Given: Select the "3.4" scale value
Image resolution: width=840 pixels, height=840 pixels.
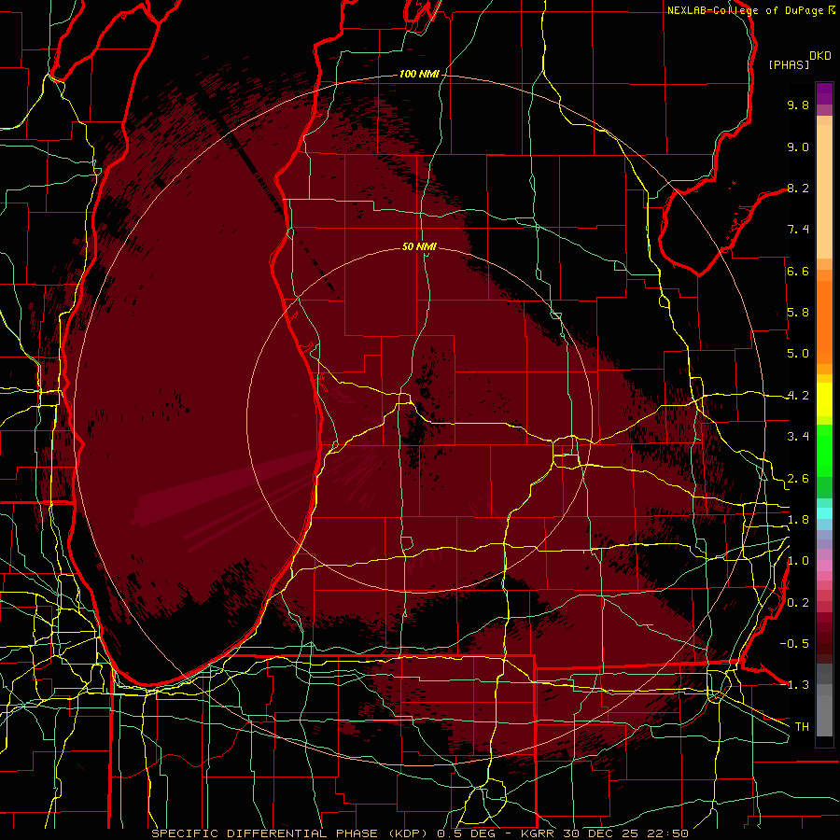Looking at the screenshot, I should point(798,437).
